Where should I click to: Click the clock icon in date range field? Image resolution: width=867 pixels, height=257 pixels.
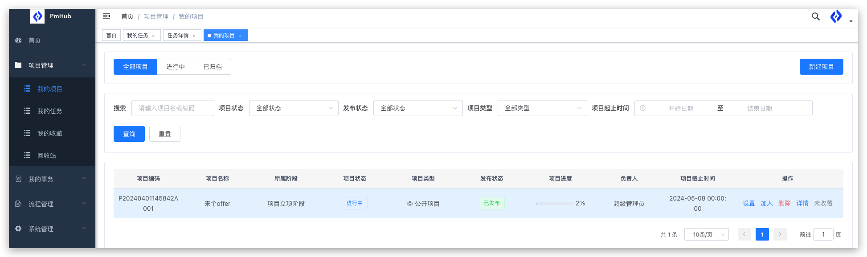642,108
